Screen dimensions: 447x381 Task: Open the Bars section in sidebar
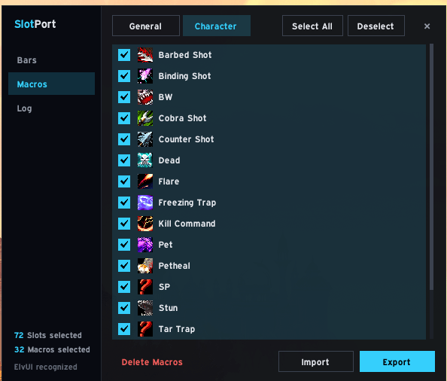[x=51, y=60]
